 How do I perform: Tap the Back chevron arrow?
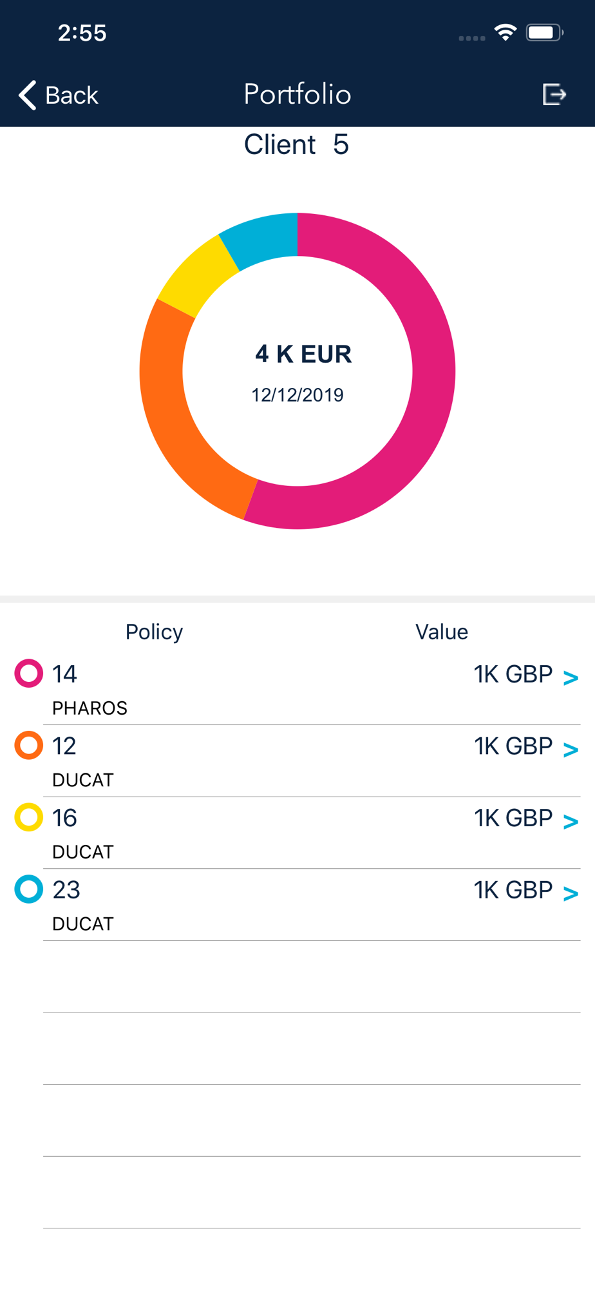click(x=27, y=95)
